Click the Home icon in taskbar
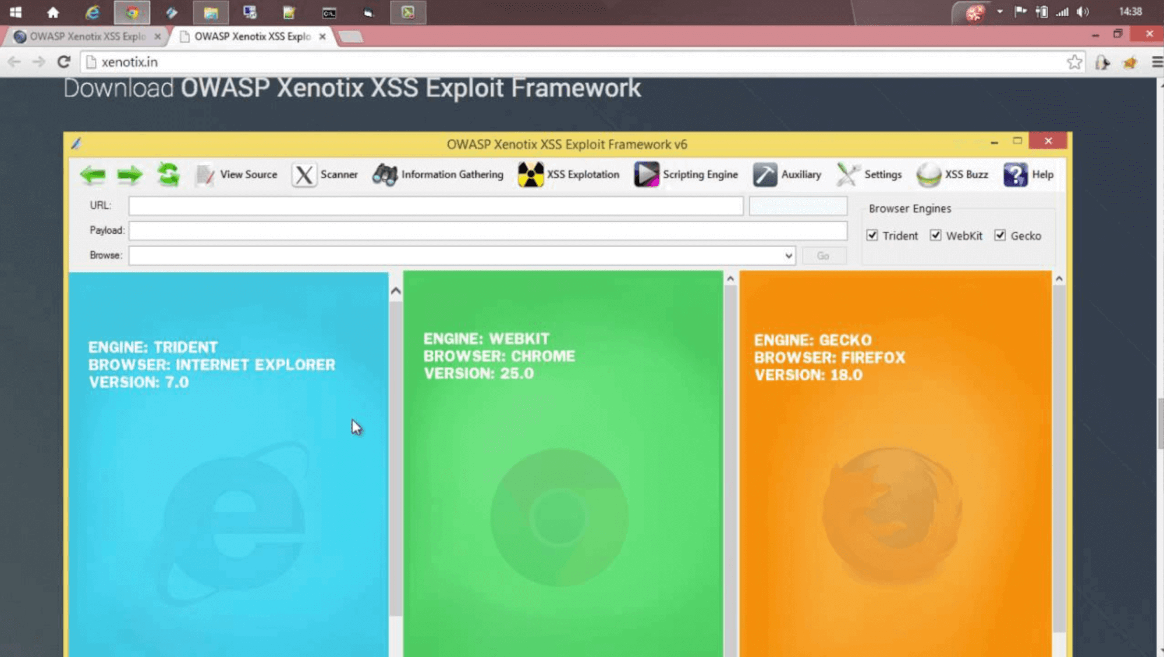This screenshot has height=657, width=1164. (x=53, y=12)
